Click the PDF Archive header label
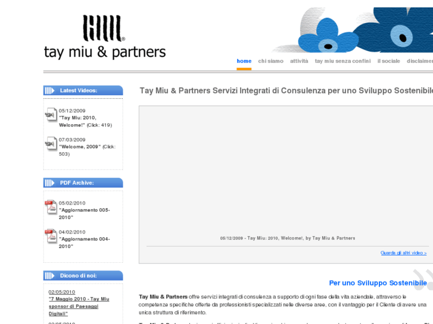Screen dimensions: 433x324 [x=77, y=183]
